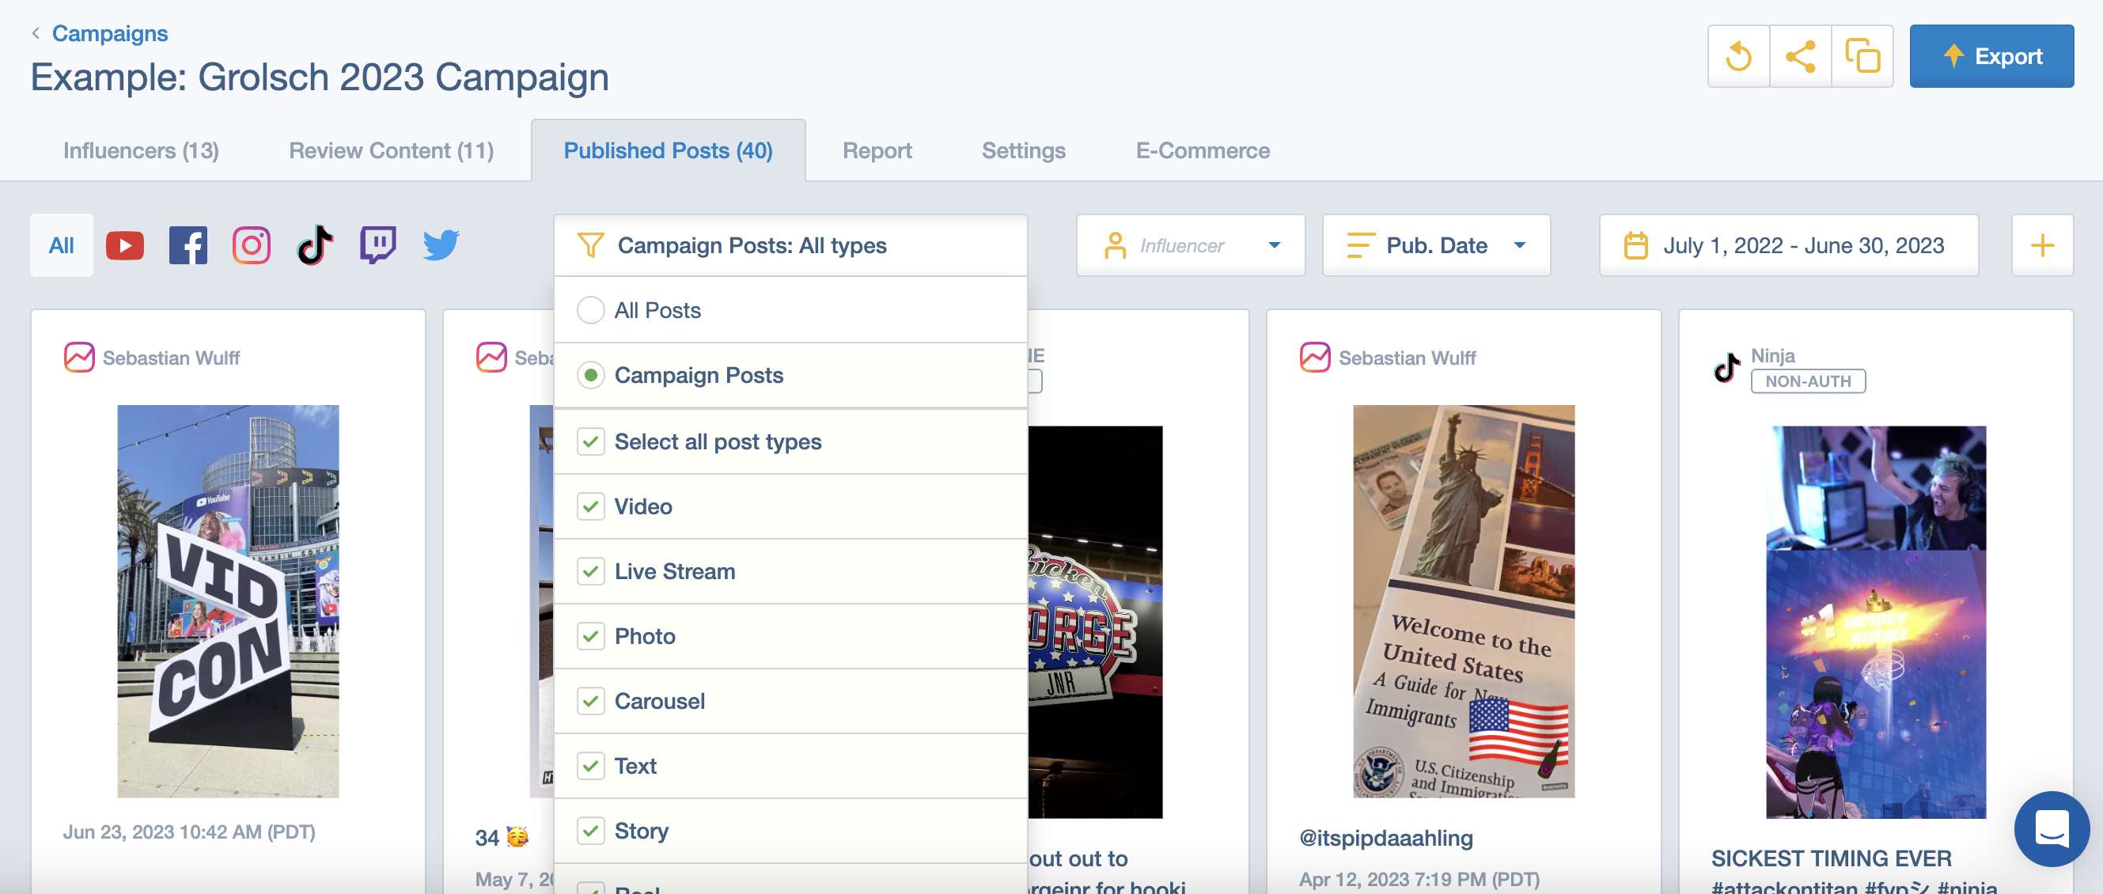This screenshot has width=2103, height=894.
Task: Open the E-Commerce tab
Action: (1203, 151)
